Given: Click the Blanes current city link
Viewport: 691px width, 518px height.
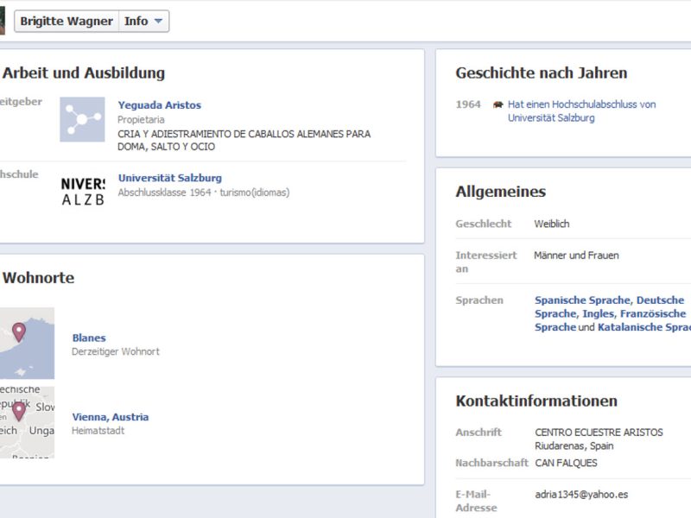Looking at the screenshot, I should [x=89, y=338].
